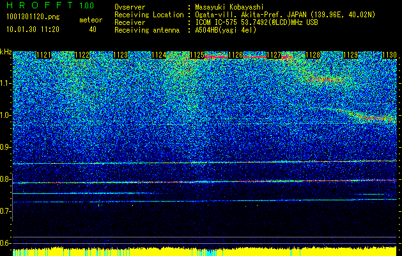Viewport: 402px width, 256px height.
Task: Click the 1128 time marker
Action: [313, 55]
